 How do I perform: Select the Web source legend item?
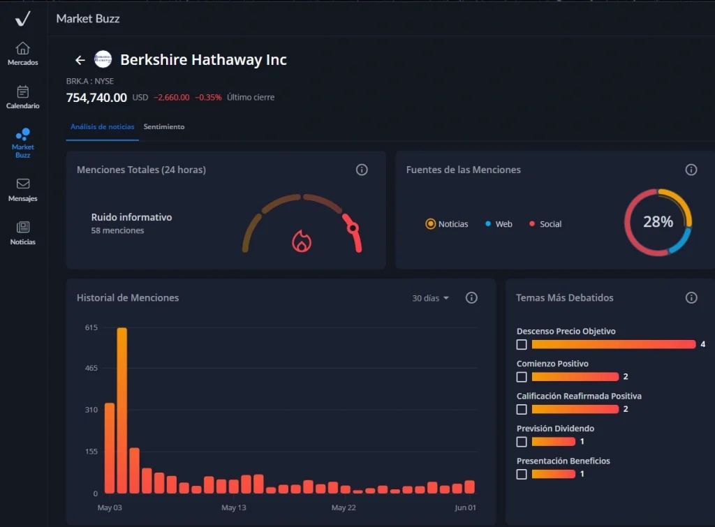[499, 224]
